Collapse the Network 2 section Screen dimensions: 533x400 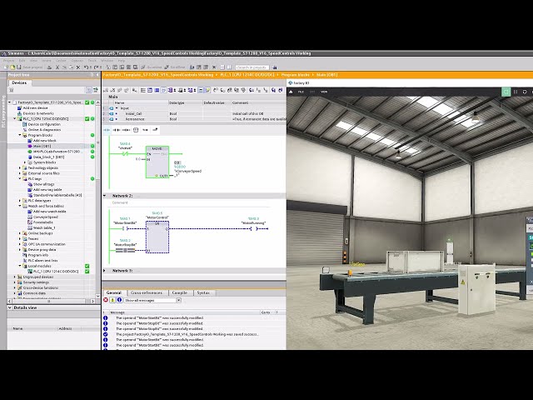[105, 196]
